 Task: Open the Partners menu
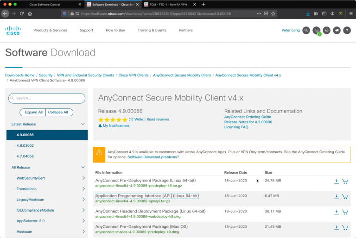[x=186, y=30]
